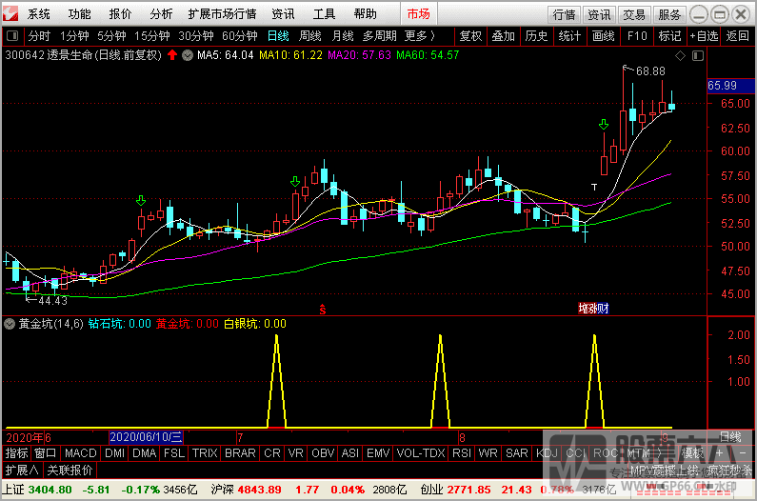Switch indicator to BRAR
This screenshot has height=501, width=757.
[x=240, y=453]
